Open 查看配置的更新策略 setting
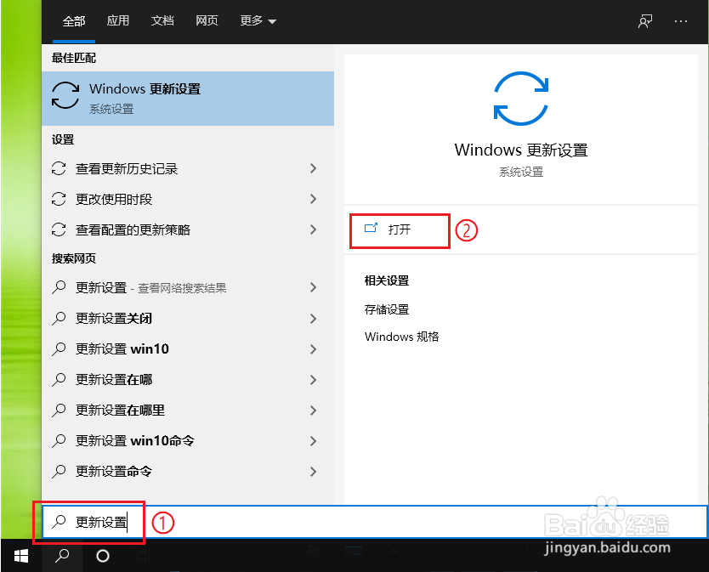The width and height of the screenshot is (709, 572). 188,229
